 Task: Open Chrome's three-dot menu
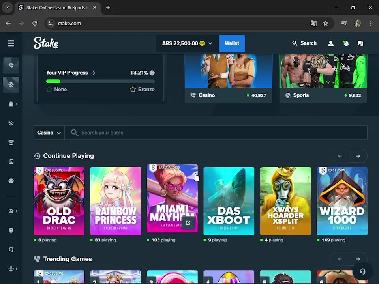pyautogui.click(x=371, y=23)
